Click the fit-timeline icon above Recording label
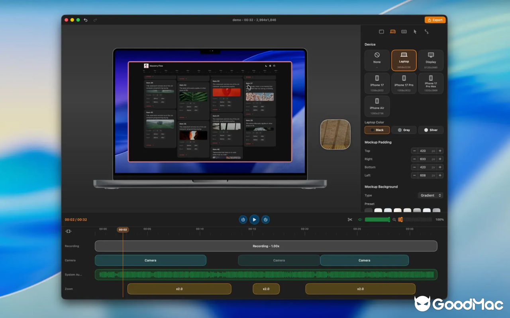This screenshot has height=318, width=510. 69,231
